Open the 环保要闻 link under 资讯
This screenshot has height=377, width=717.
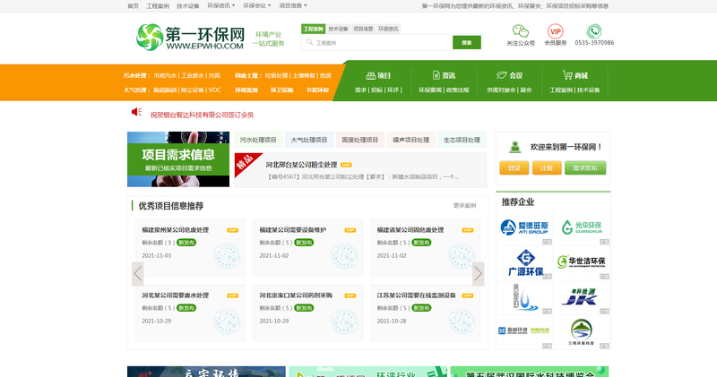click(x=430, y=90)
